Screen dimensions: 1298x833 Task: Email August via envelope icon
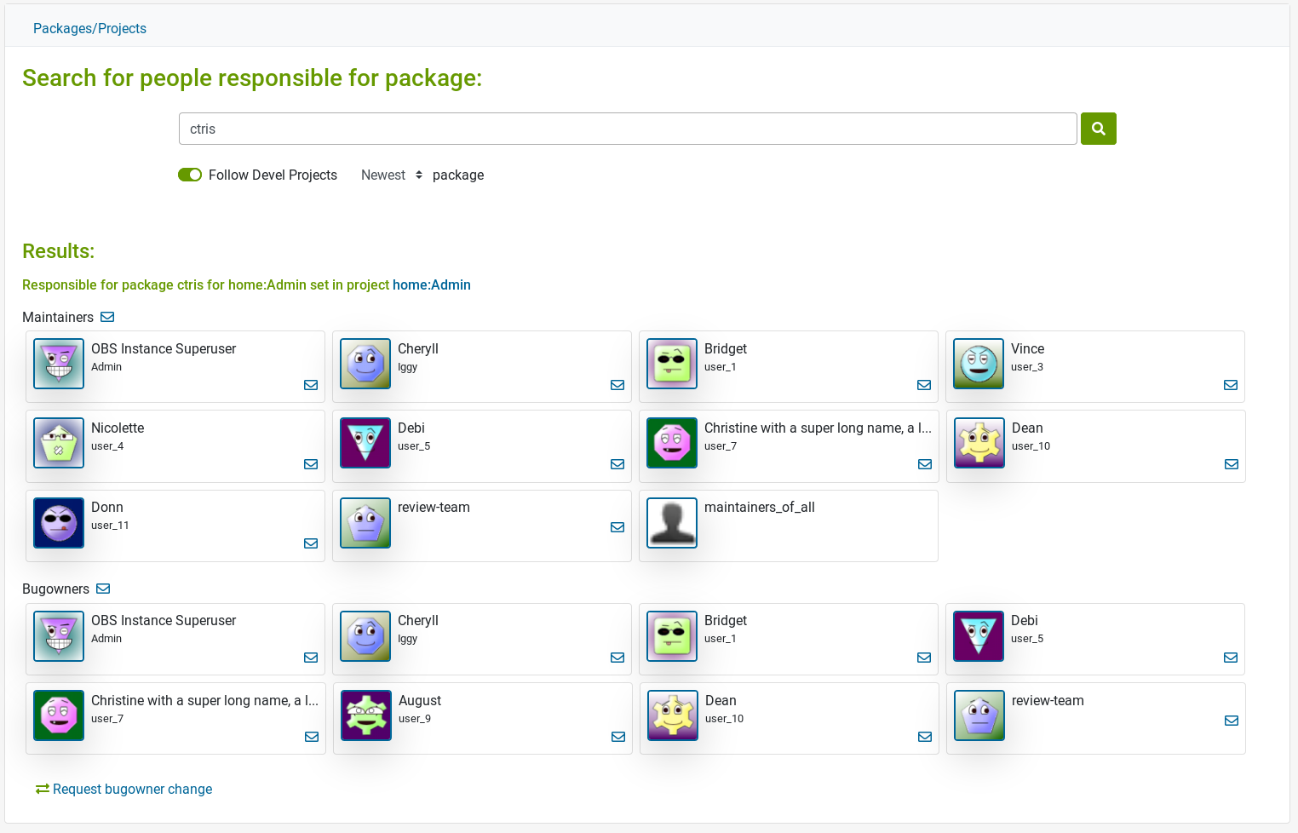click(617, 737)
